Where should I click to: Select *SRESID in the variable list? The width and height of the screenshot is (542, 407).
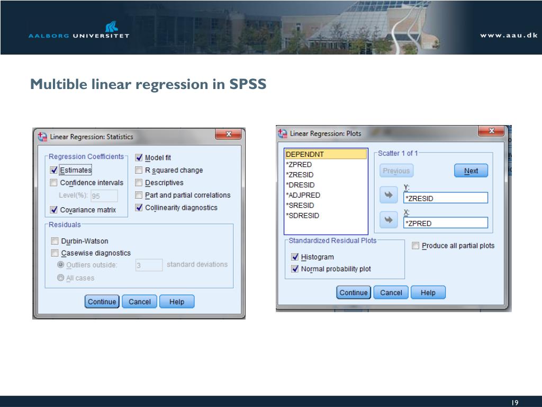coord(326,206)
